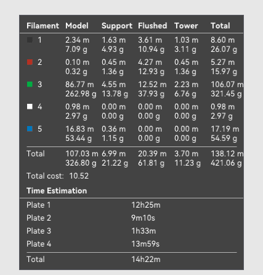Select the Tower column header
Viewport: 263px width, 275px height.
(186, 26)
